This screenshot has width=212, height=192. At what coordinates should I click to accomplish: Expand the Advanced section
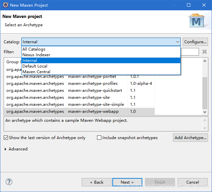(5, 149)
